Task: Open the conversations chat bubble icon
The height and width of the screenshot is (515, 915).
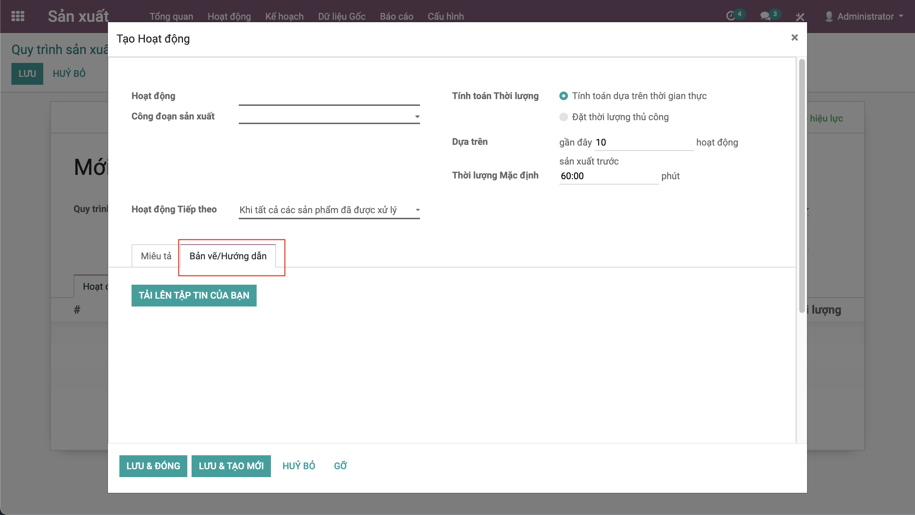Action: coord(765,16)
